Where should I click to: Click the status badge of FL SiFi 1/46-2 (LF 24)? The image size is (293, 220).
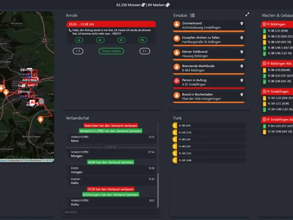tap(265, 110)
